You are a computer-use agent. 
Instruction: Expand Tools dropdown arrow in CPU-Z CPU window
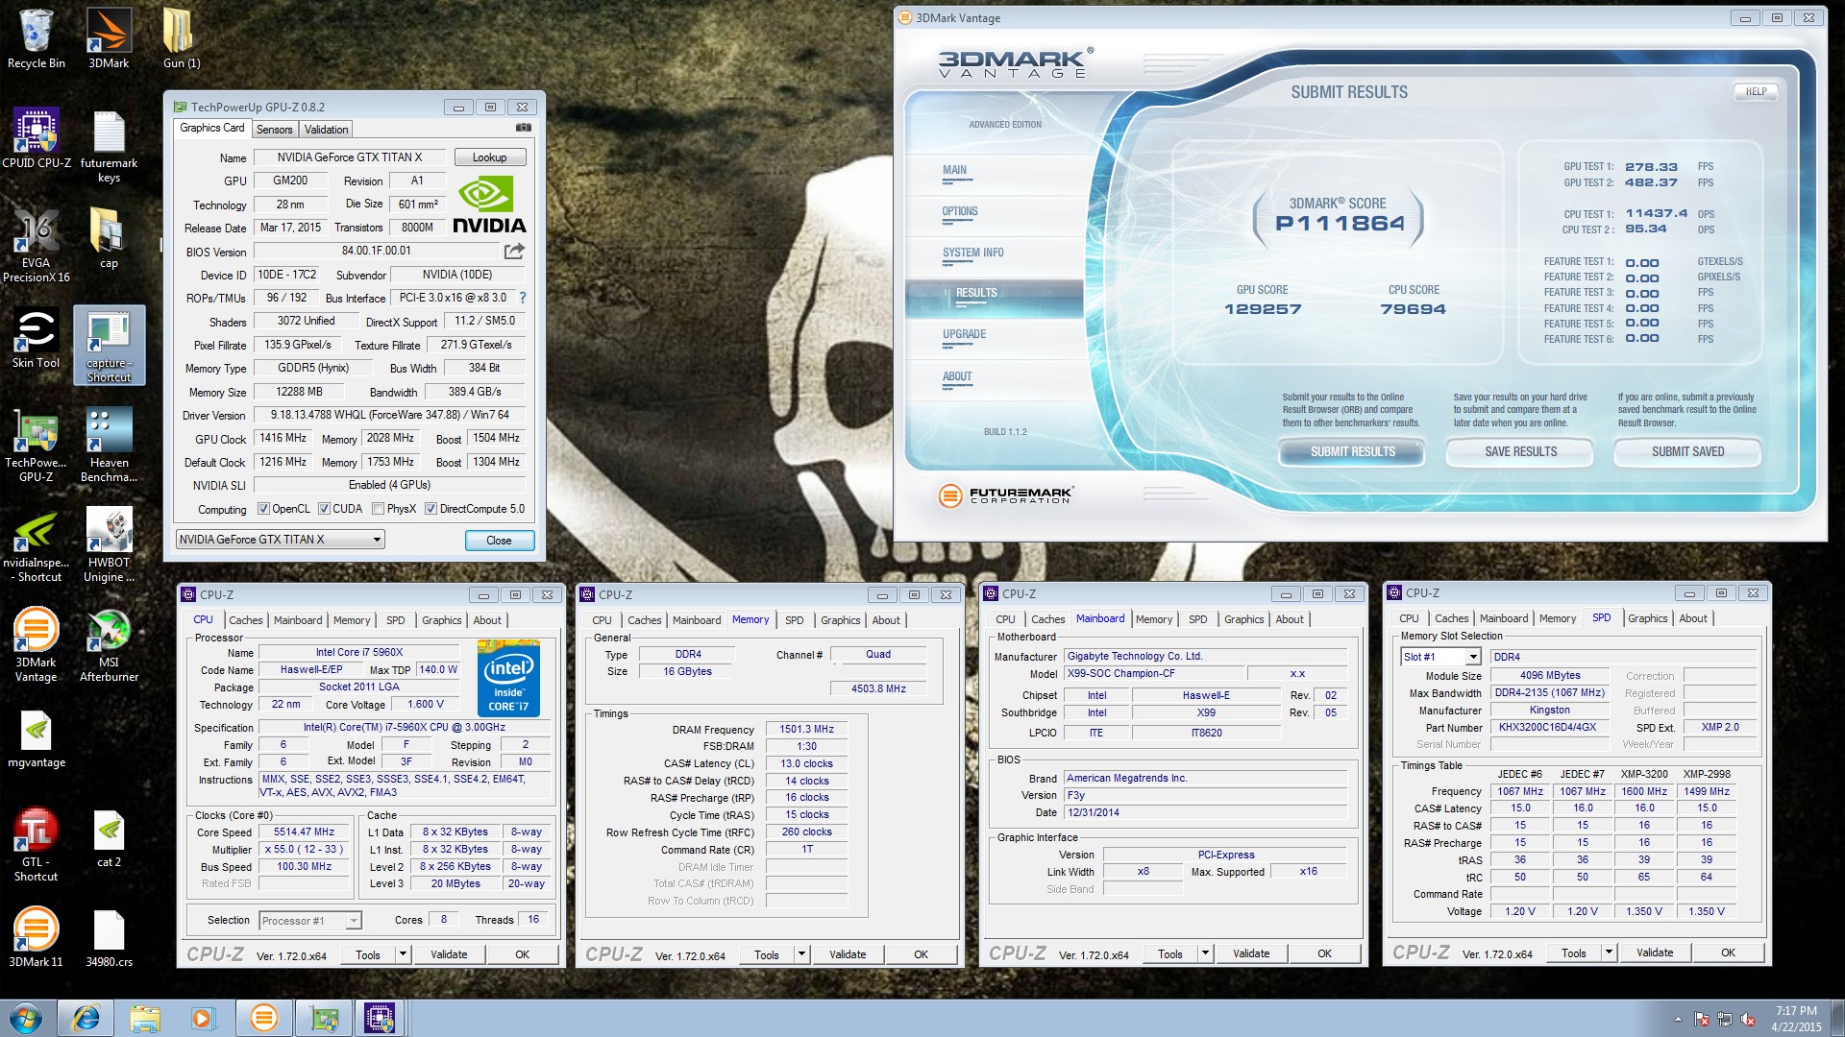403,954
